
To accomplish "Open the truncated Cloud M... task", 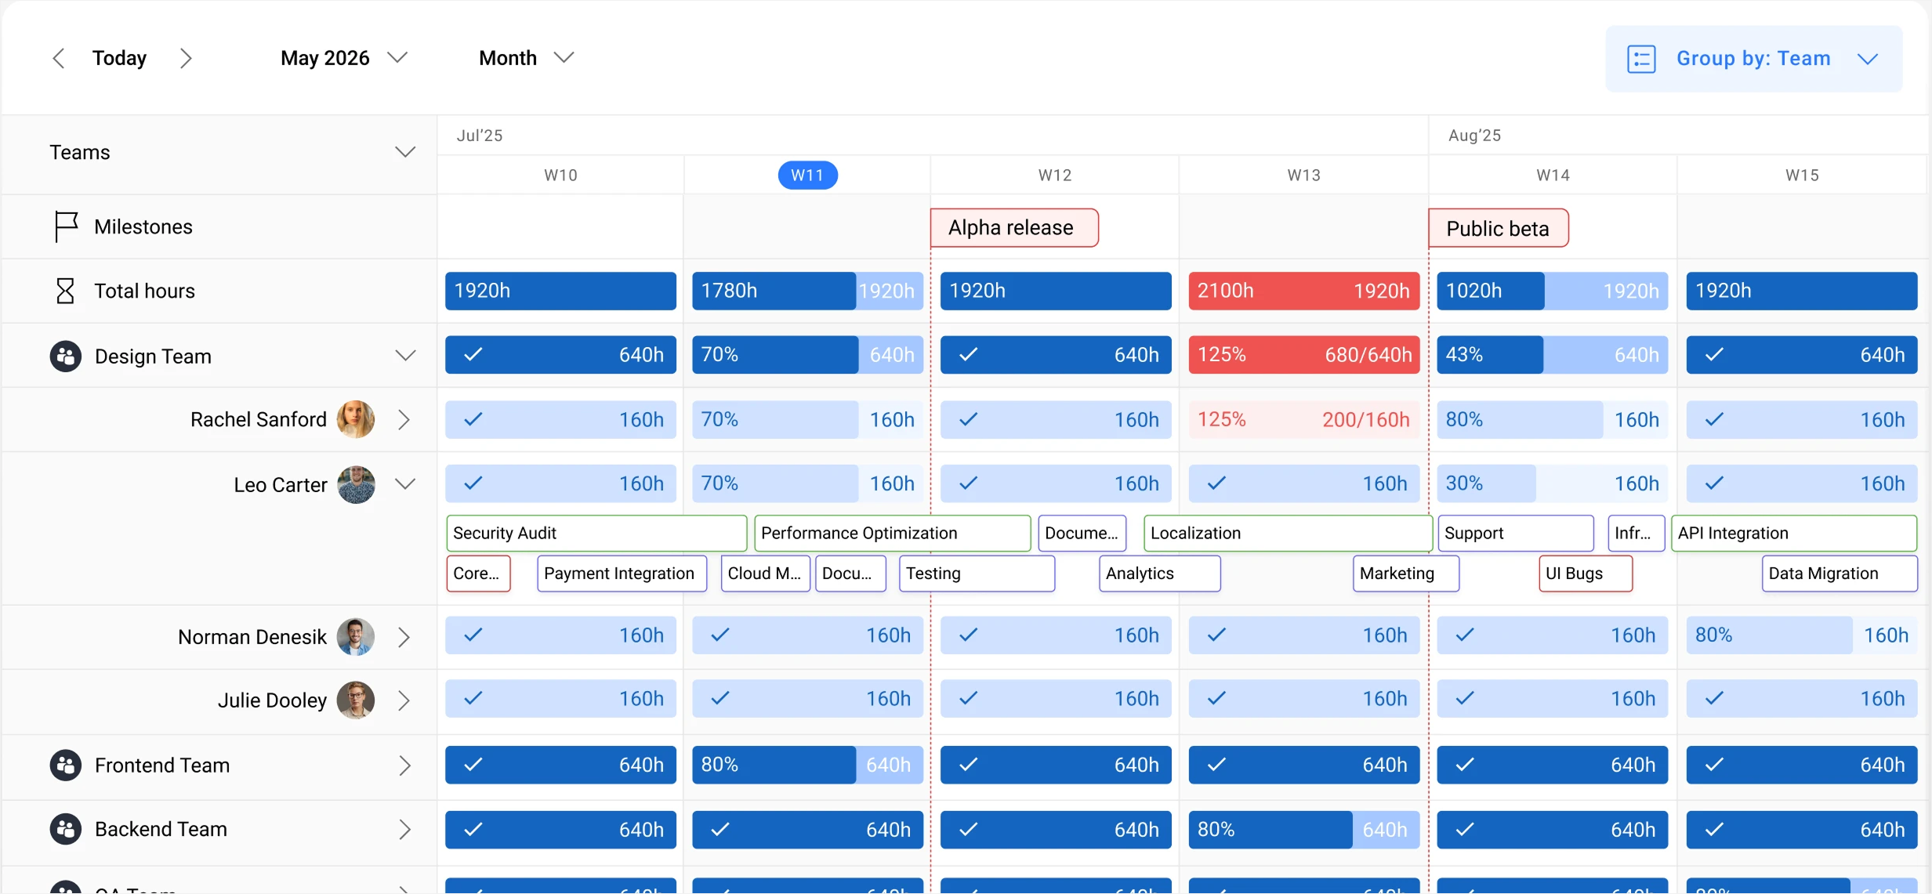I will [x=766, y=574].
